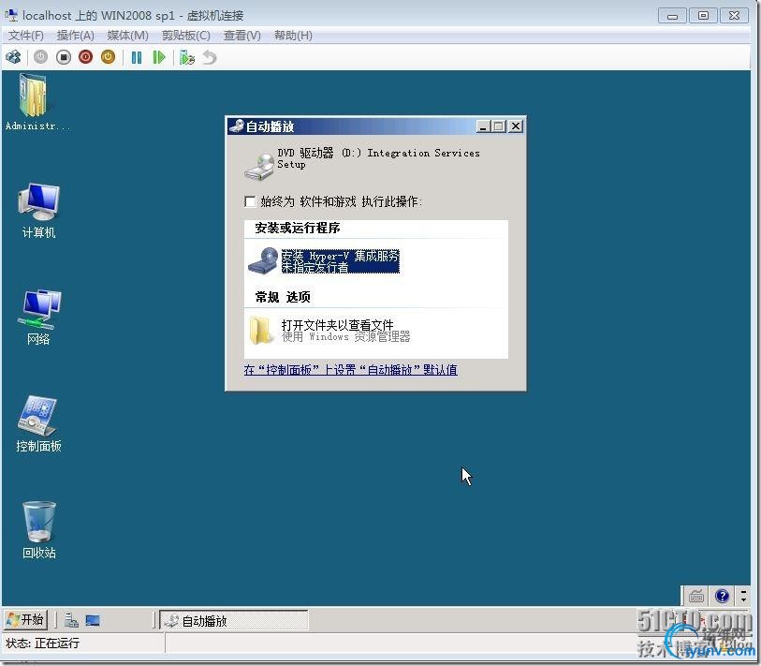Click the Snapshot toolbar icon
Image resolution: width=761 pixels, height=666 pixels.
[x=187, y=57]
